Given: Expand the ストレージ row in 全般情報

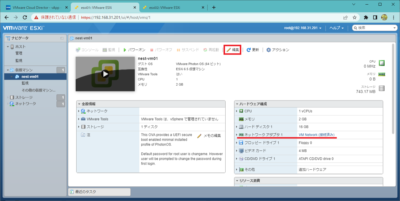Looking at the screenshot, I should [x=79, y=127].
